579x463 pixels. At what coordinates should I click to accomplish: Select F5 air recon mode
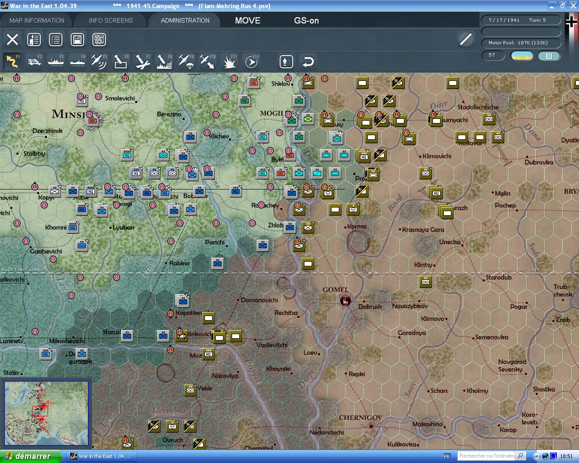click(99, 61)
